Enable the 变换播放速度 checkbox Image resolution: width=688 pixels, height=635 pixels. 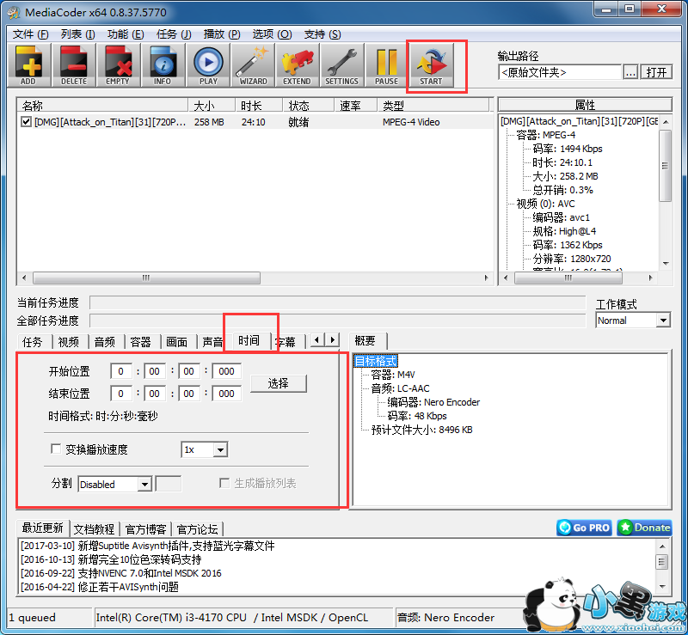57,449
